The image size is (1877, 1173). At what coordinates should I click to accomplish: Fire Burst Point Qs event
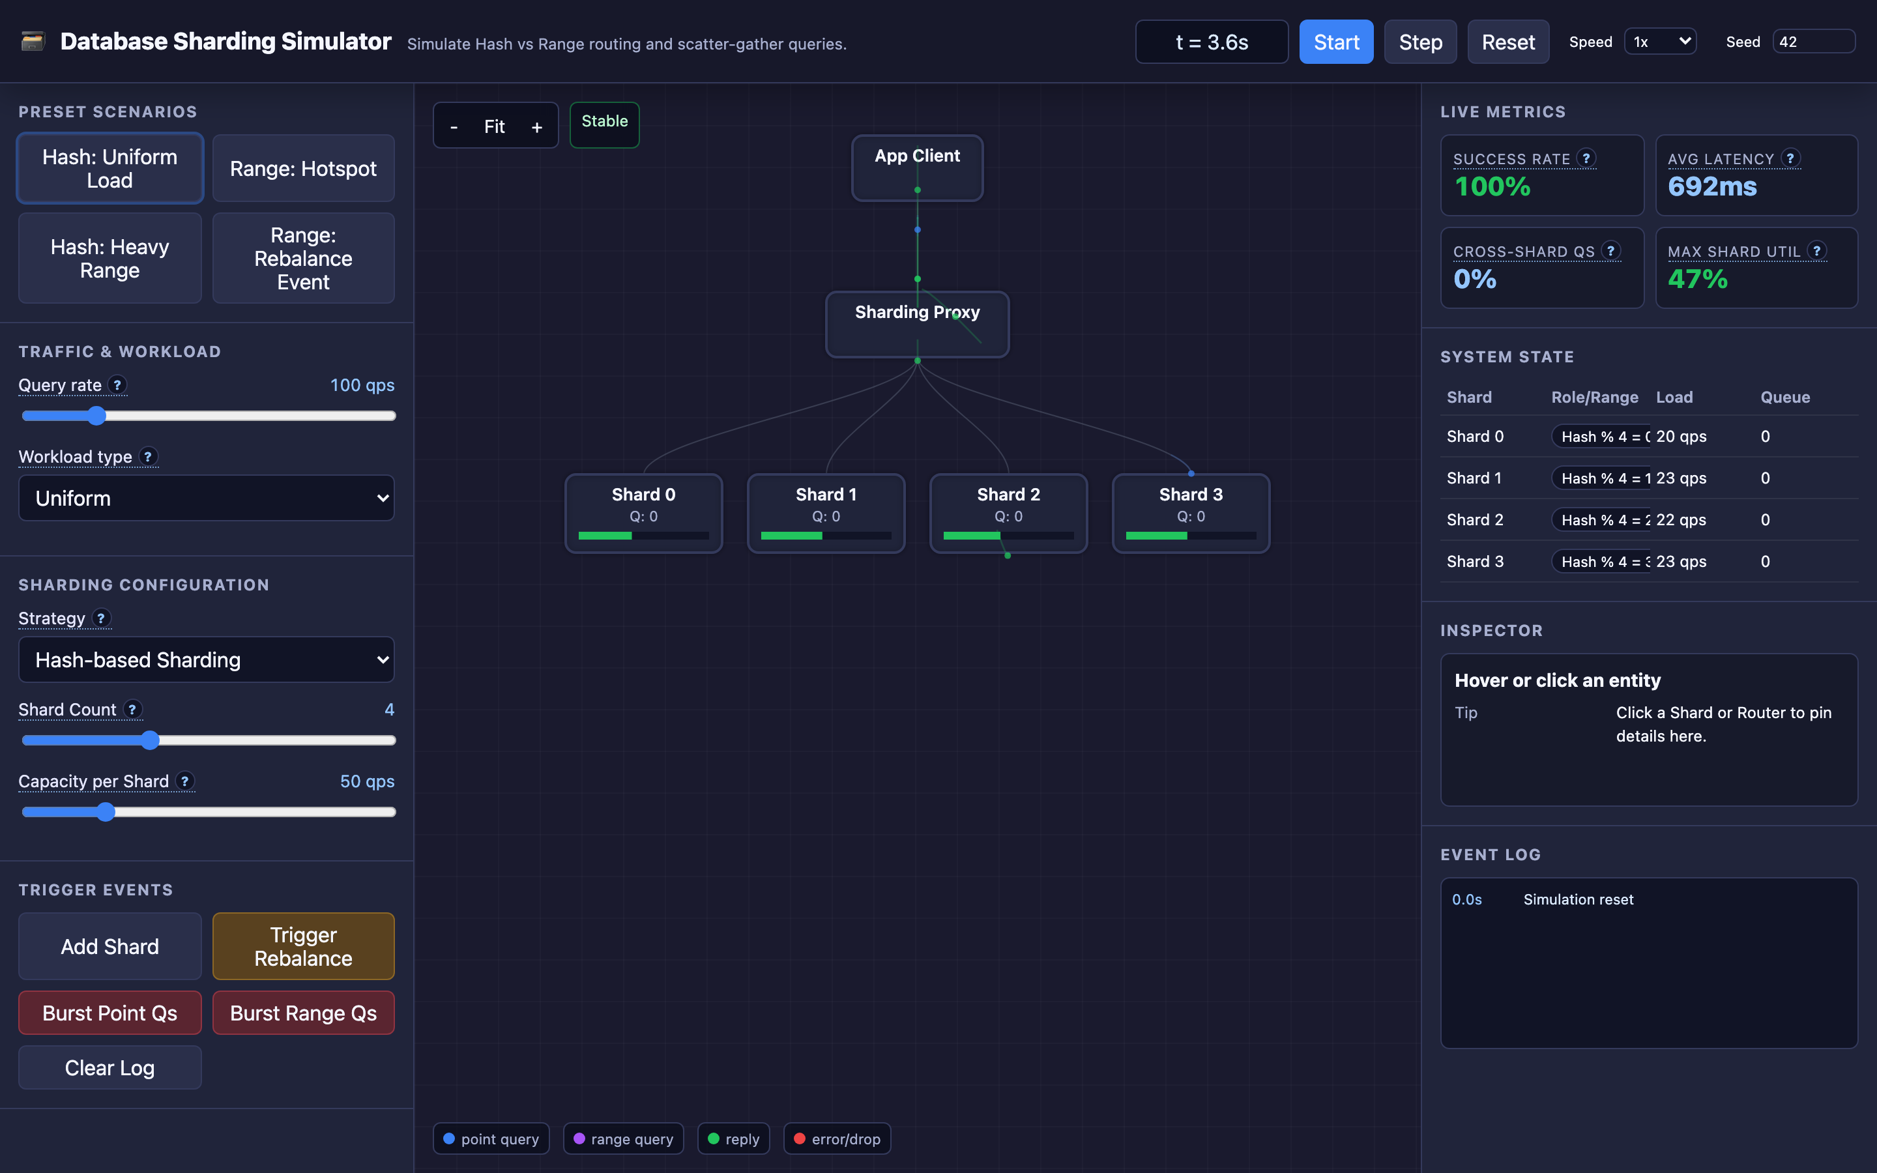[110, 1013]
